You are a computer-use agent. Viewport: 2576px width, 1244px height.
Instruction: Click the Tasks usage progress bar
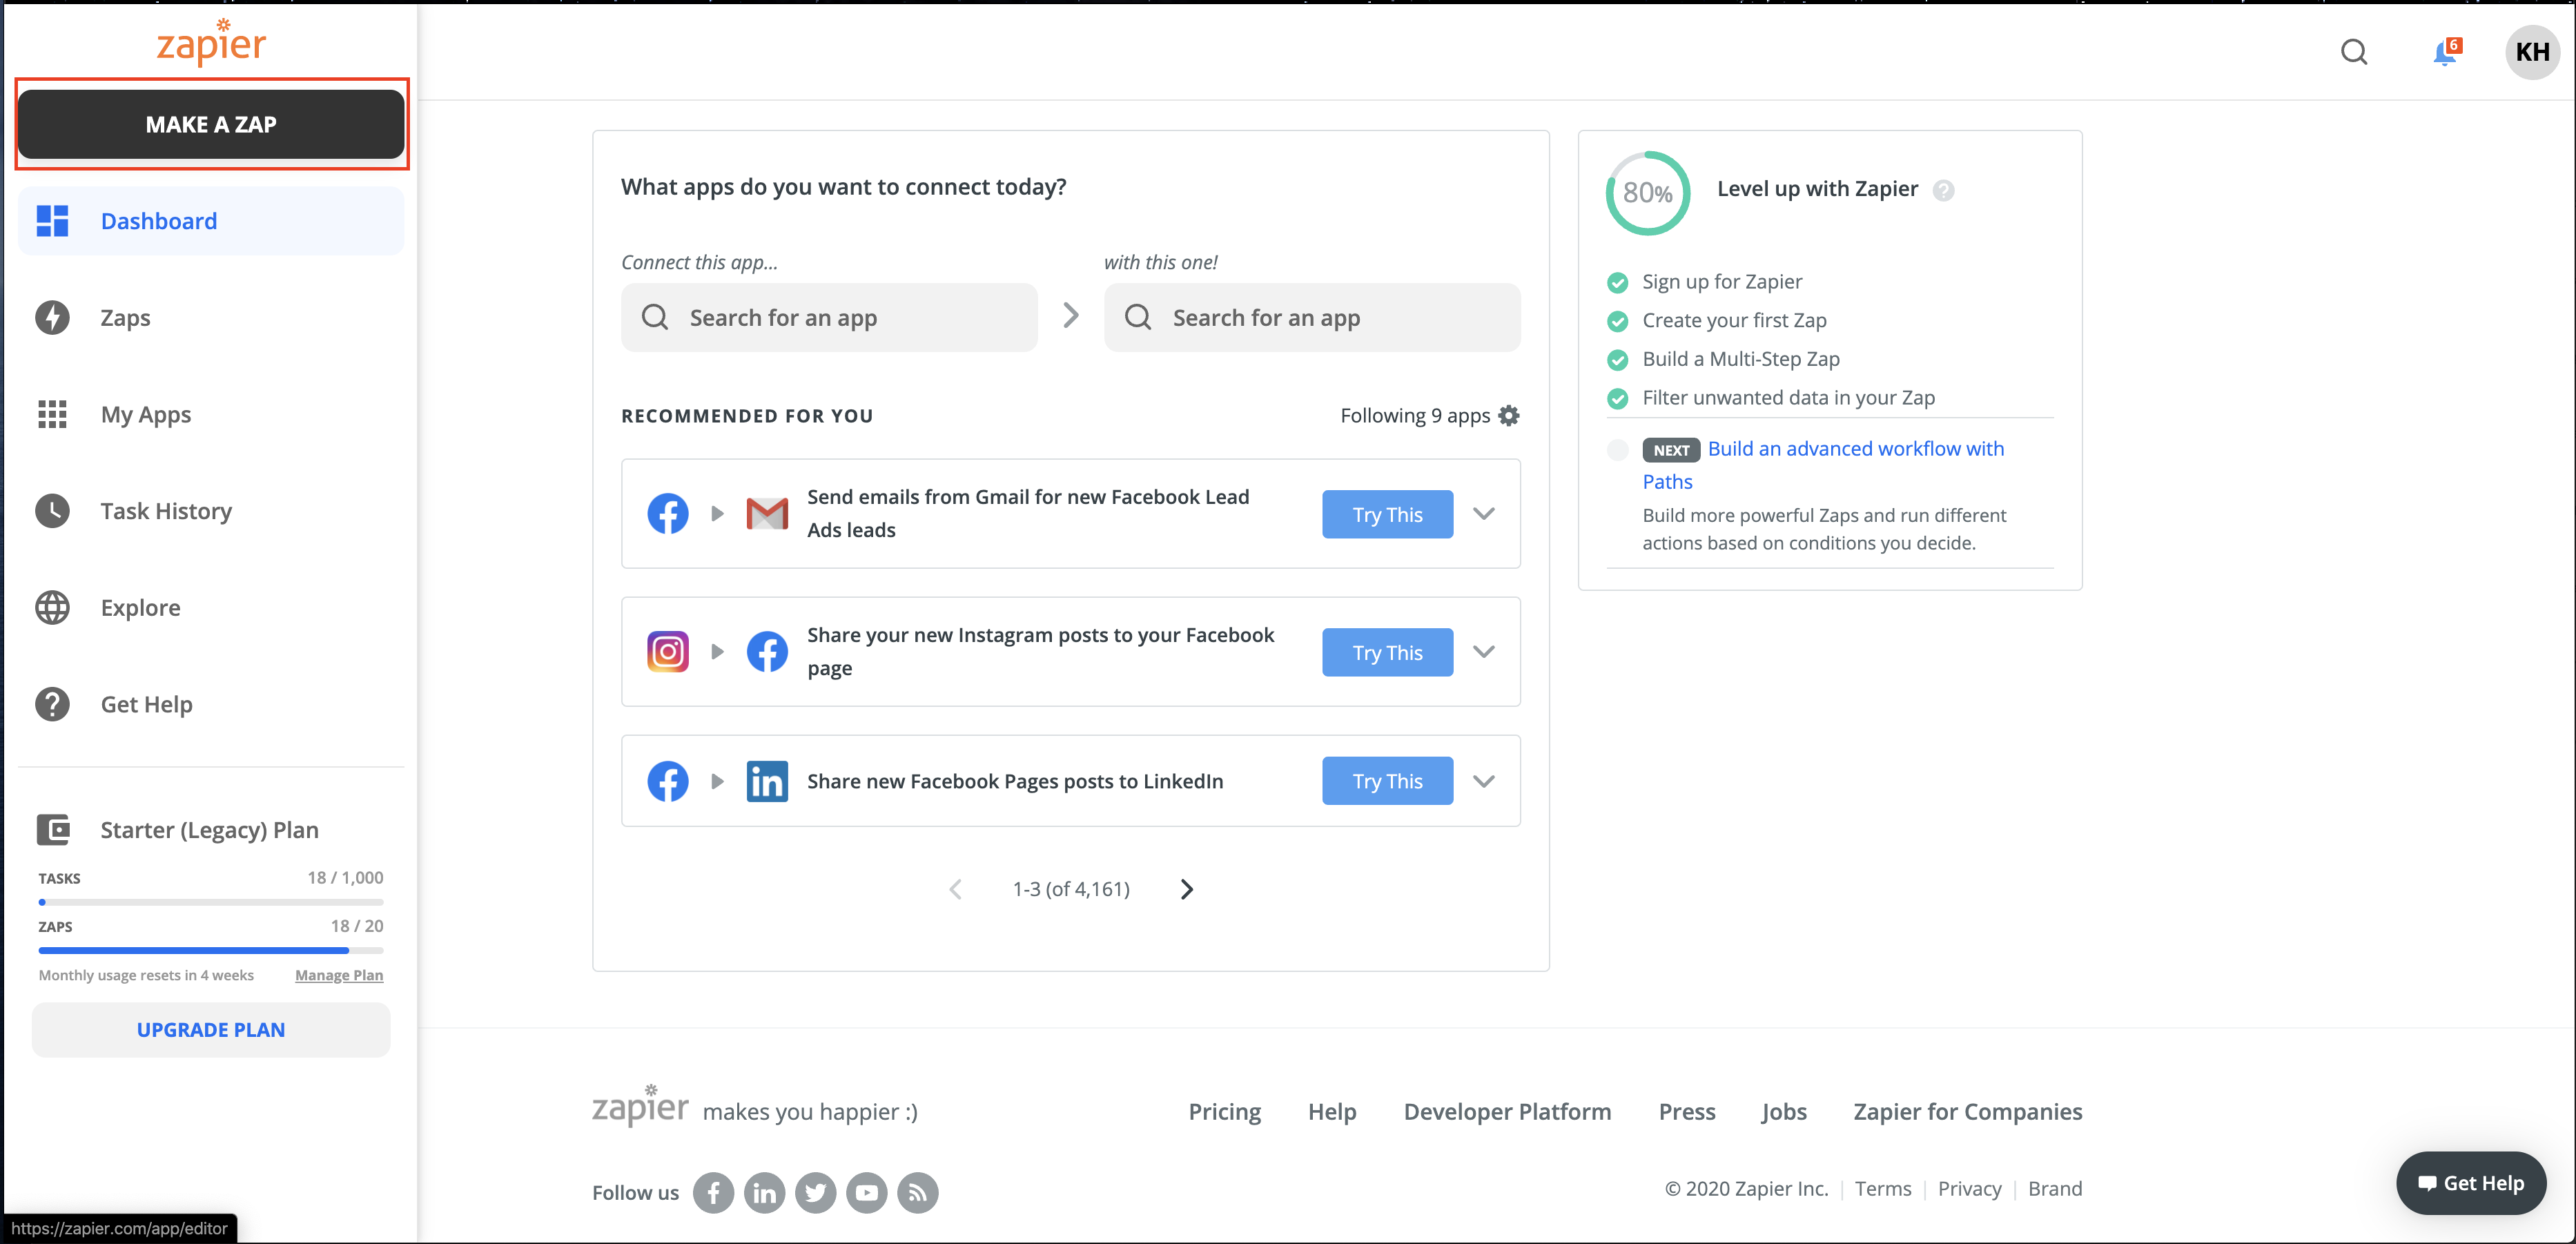click(211, 902)
